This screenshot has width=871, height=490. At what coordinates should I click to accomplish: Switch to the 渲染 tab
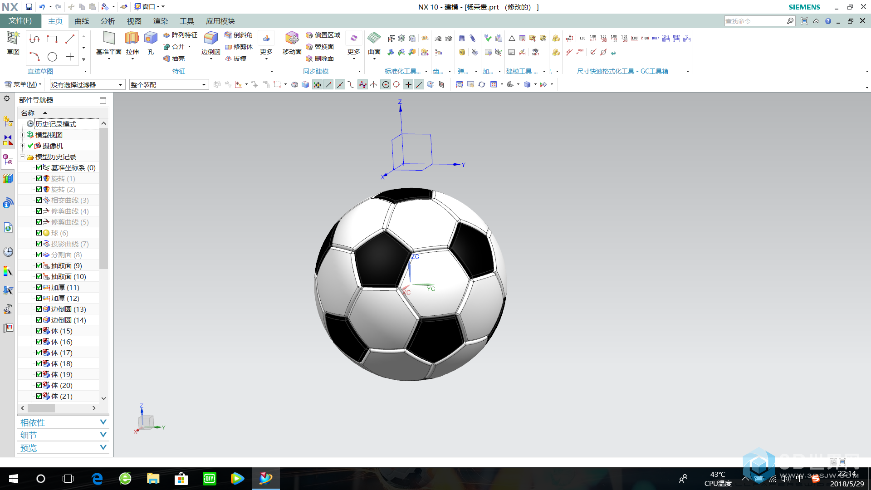(161, 21)
